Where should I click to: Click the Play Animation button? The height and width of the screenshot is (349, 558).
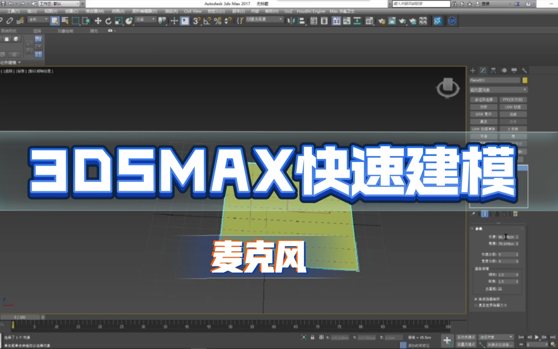(x=536, y=337)
